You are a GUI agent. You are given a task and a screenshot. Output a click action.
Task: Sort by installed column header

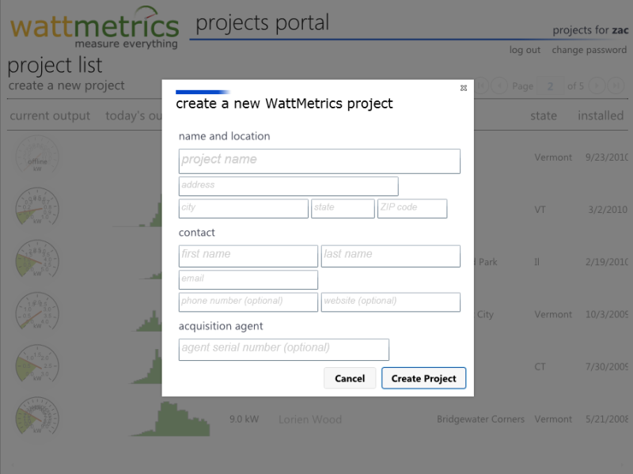pos(601,116)
